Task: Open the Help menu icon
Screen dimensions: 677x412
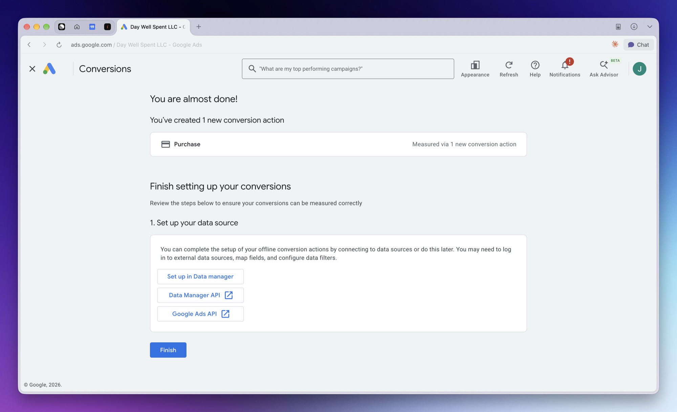Action: tap(535, 69)
